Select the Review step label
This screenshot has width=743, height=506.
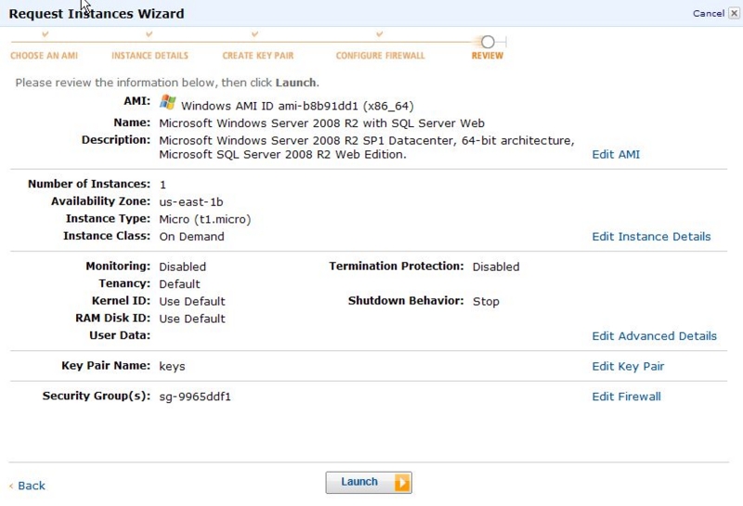tap(487, 56)
